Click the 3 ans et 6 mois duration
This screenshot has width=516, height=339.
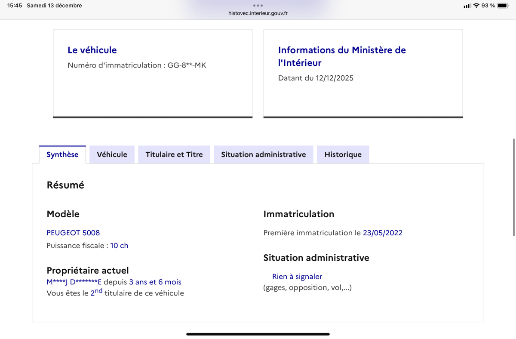point(155,282)
